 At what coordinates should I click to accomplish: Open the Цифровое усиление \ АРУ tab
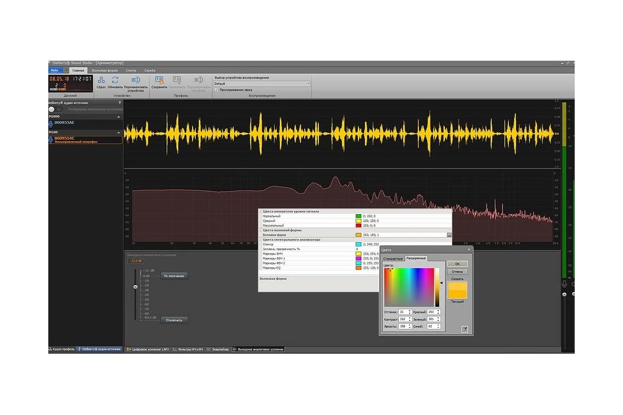tap(148, 350)
